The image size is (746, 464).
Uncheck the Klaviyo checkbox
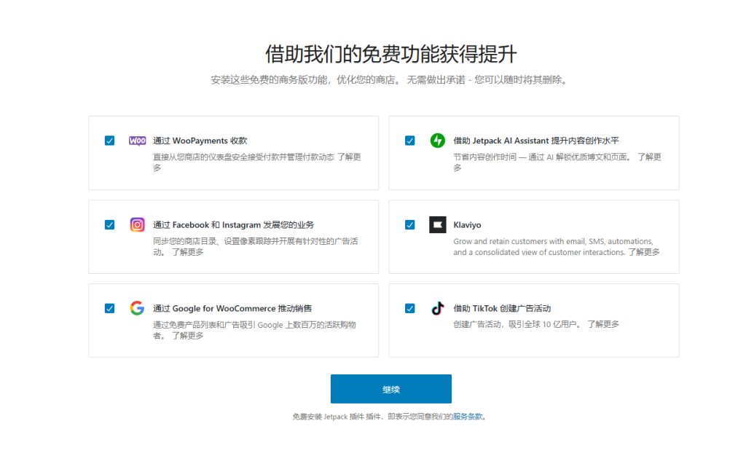[x=409, y=224]
